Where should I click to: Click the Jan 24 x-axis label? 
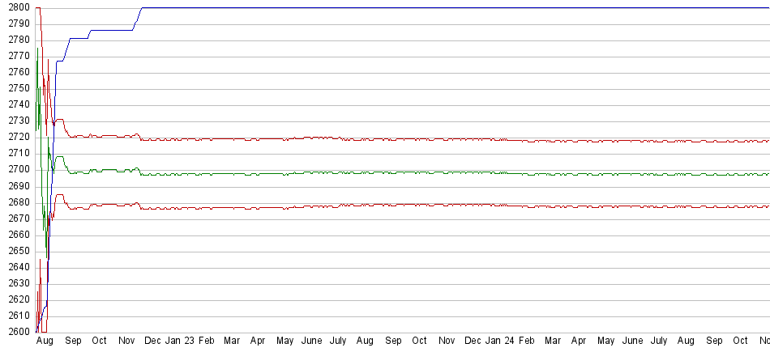click(x=499, y=341)
